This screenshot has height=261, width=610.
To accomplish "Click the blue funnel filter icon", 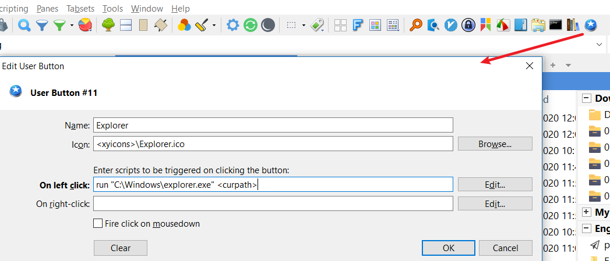I will click(x=42, y=25).
